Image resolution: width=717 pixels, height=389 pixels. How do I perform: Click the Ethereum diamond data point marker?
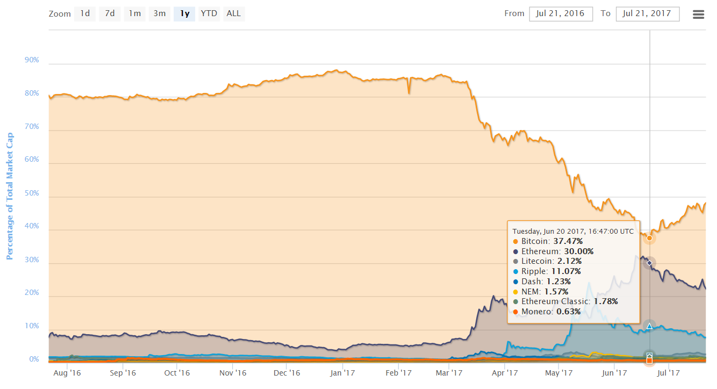pyautogui.click(x=649, y=263)
